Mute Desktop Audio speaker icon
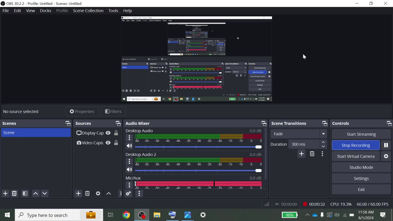 click(x=129, y=146)
